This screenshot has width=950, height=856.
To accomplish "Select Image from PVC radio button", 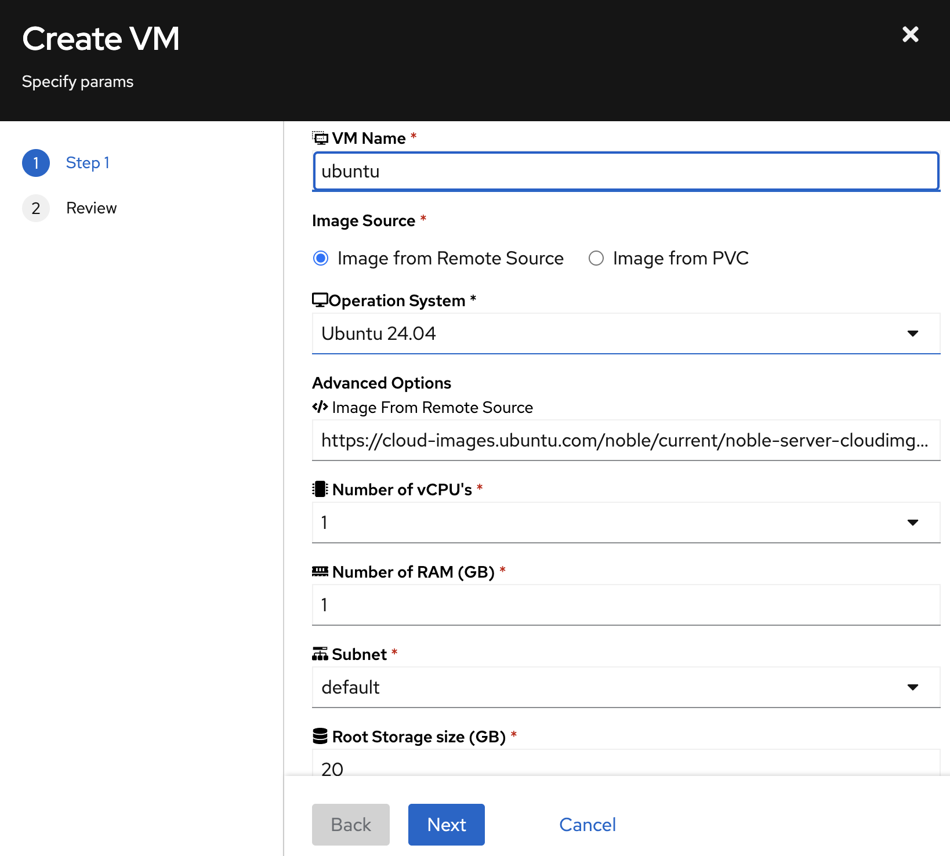I will 596,258.
